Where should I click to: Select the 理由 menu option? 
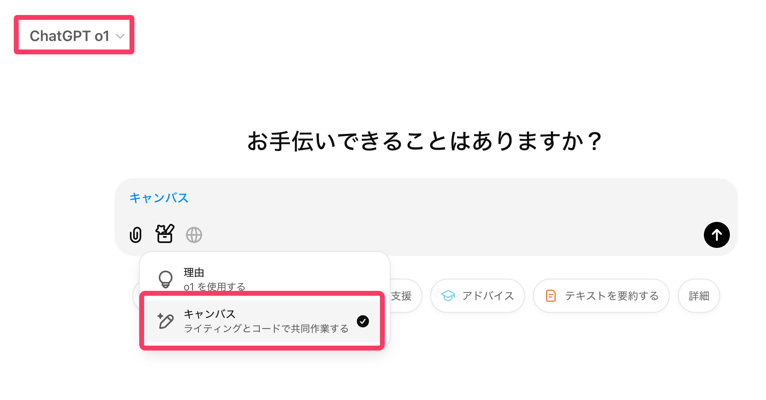point(194,273)
